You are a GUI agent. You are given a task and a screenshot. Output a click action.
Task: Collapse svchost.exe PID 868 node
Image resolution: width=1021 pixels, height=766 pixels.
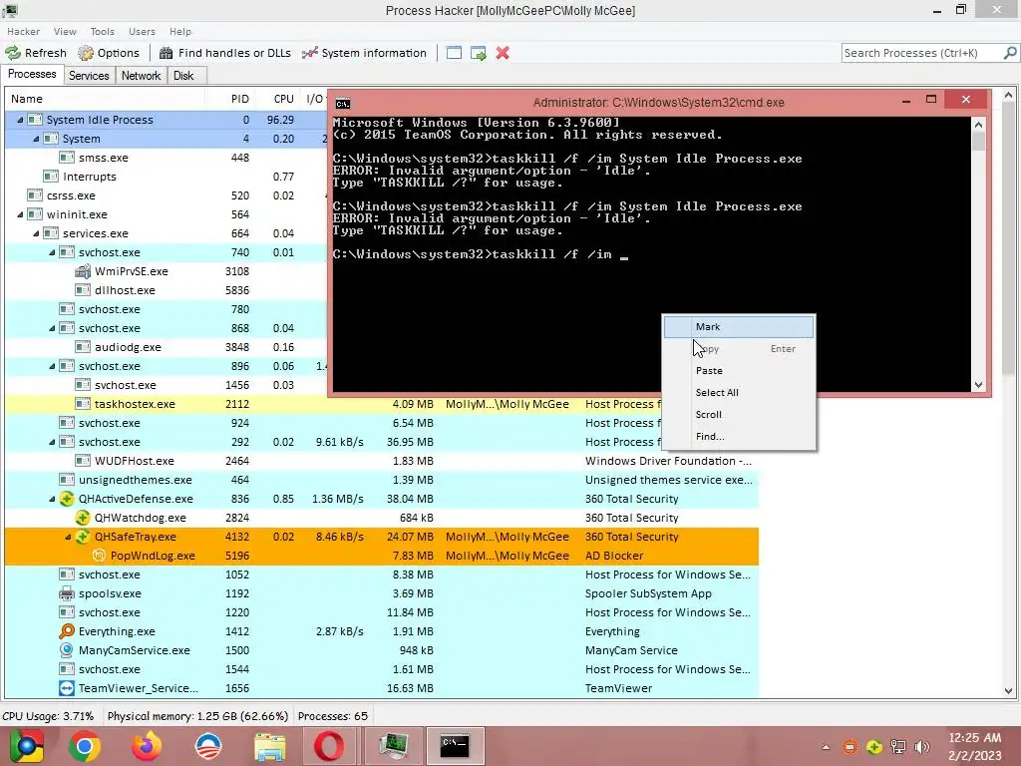click(52, 328)
